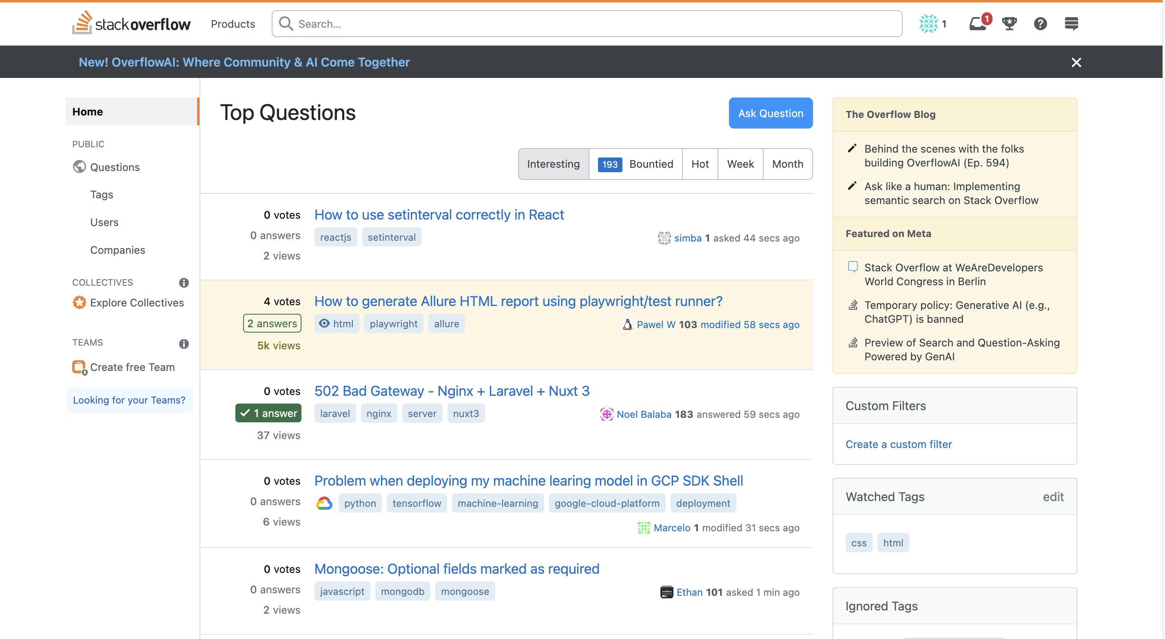Click the Stack Overflow logo

[131, 22]
